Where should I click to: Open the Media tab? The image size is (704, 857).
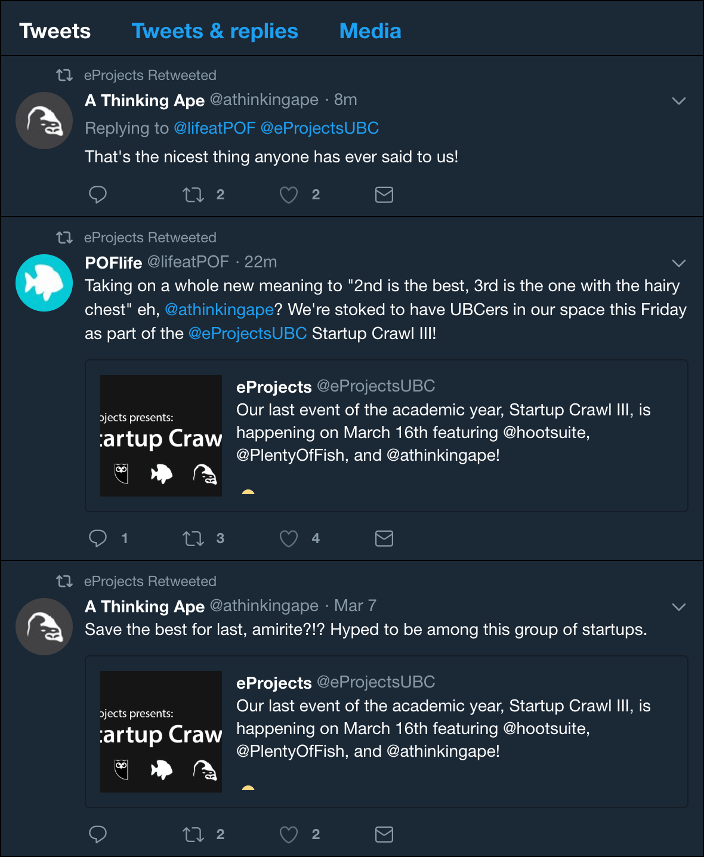[x=370, y=31]
